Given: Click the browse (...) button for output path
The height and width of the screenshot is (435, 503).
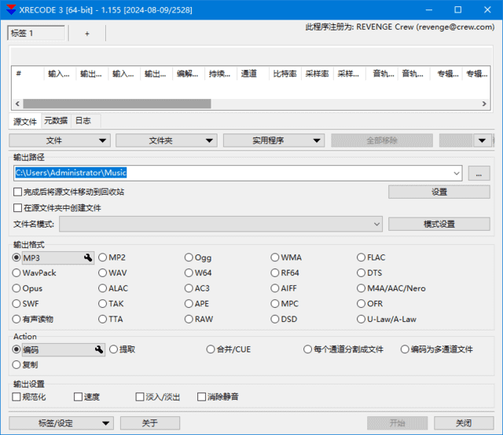Looking at the screenshot, I should tap(479, 174).
